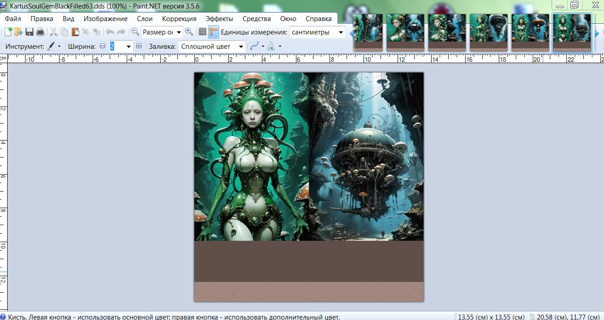This screenshot has height=320, width=604.
Task: Expand the zoom size dropdown
Action: 179,32
